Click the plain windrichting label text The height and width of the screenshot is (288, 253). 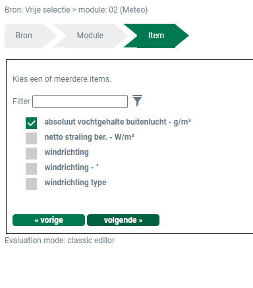click(67, 152)
